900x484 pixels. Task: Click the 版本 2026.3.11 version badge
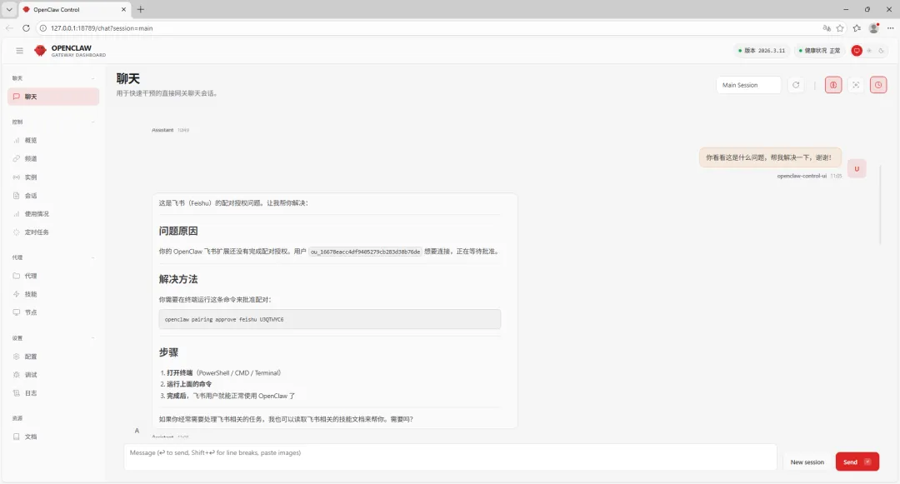point(762,51)
